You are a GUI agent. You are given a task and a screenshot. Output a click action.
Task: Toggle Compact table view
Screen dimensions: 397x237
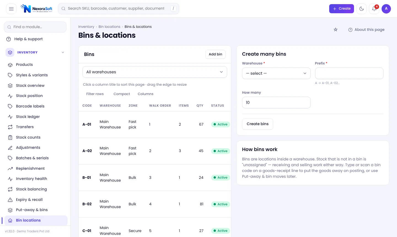(x=122, y=94)
